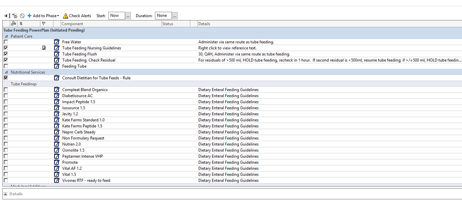Click the order icon beside Diabetisource AC
The width and height of the screenshot is (462, 200).
coord(57,96)
